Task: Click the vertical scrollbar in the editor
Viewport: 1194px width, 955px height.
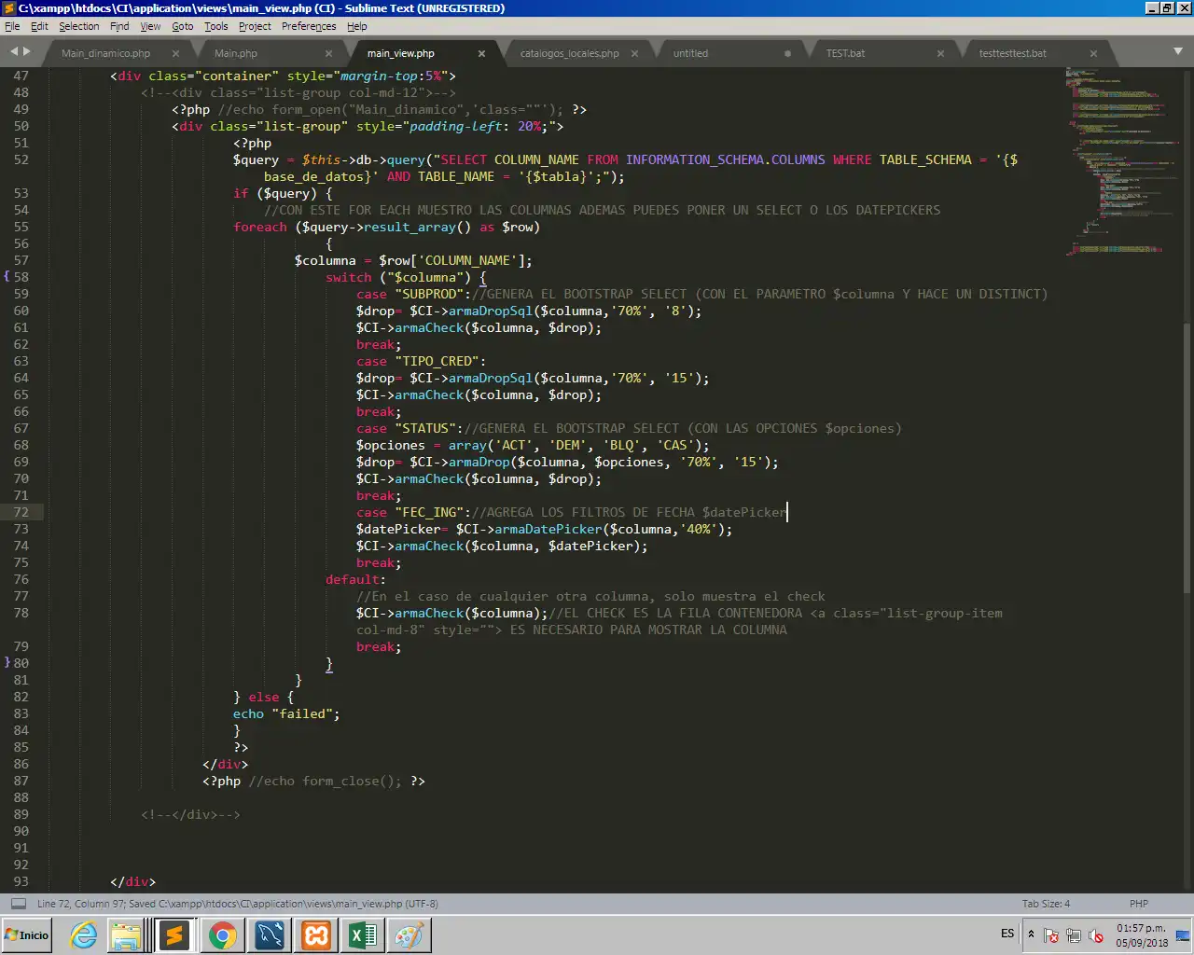Action: pos(1187,457)
